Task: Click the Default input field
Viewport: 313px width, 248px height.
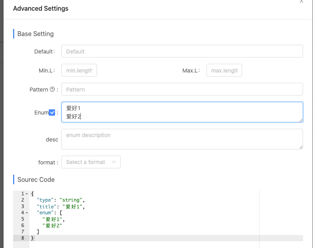Action: click(x=182, y=52)
